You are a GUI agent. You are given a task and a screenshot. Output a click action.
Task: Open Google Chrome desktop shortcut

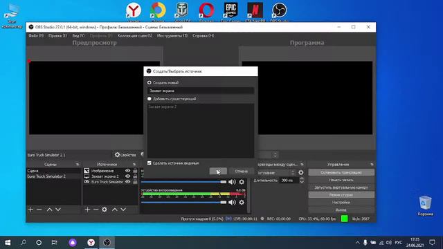click(x=158, y=12)
